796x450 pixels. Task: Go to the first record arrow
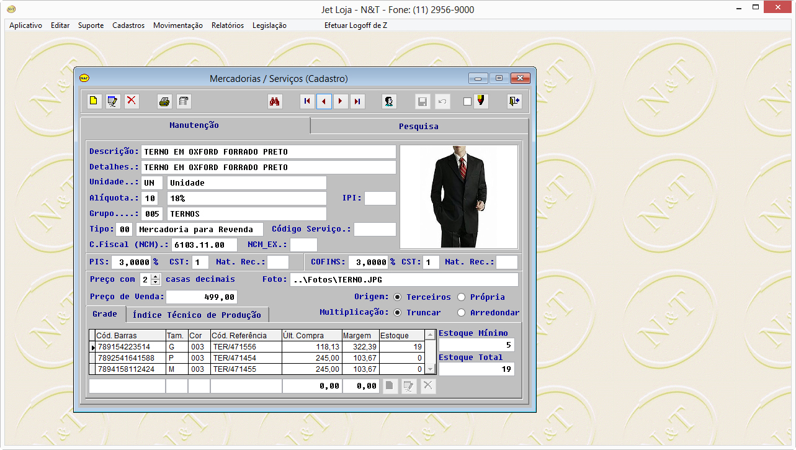coord(307,101)
